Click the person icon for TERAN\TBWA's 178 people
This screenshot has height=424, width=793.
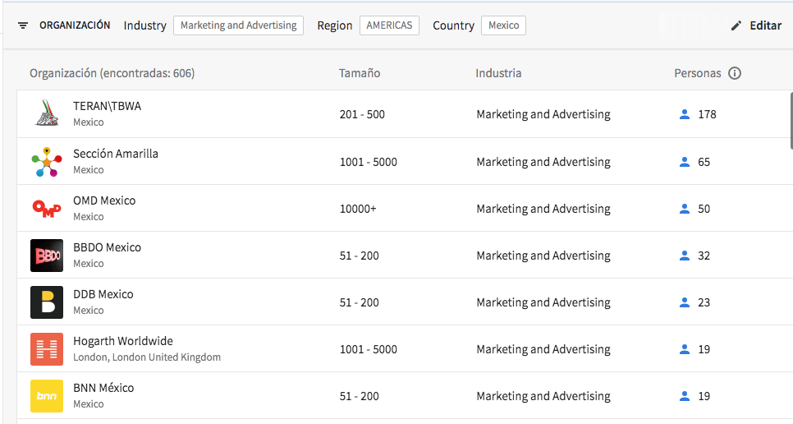click(685, 114)
